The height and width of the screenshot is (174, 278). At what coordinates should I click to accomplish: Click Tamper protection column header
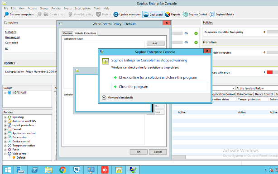coord(249,99)
